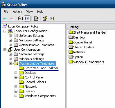The height and width of the screenshot is (108, 115).
Task: Select Start Menu and Taskbar in tree
Action: (x=42, y=68)
